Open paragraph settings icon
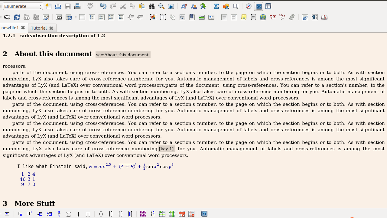The width and height of the screenshot is (387, 218). 315,17
